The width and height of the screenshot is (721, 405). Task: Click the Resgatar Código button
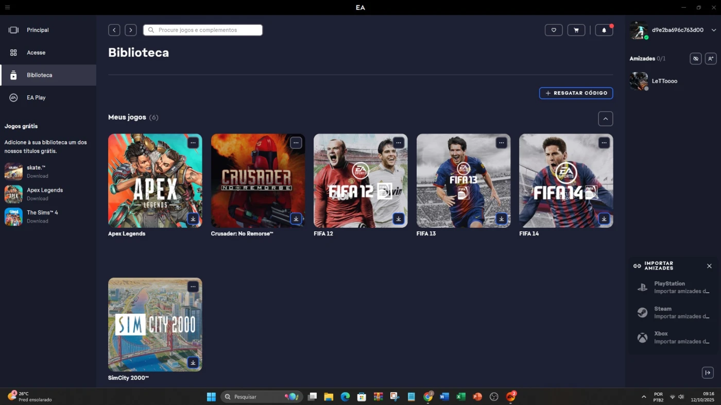tap(576, 93)
